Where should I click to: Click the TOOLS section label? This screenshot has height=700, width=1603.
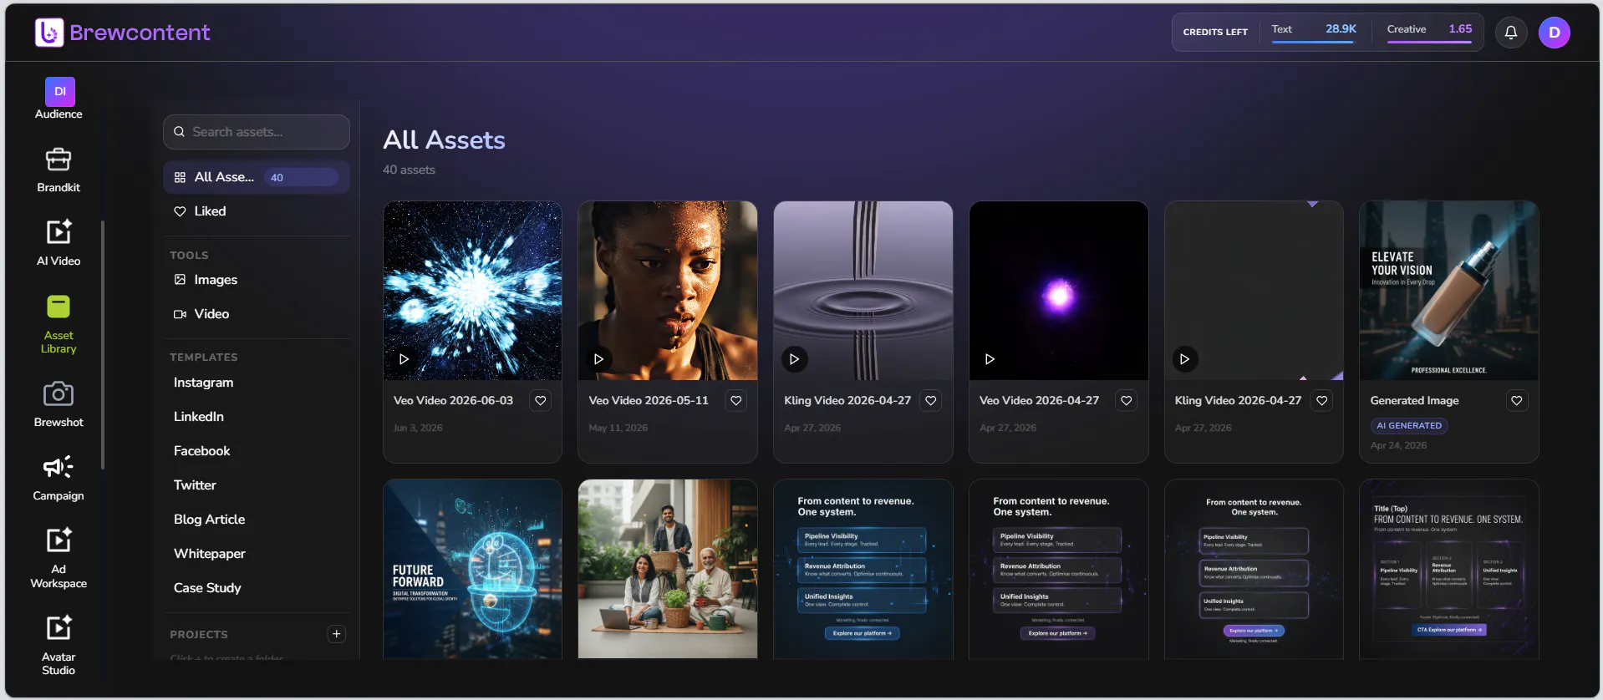(189, 256)
